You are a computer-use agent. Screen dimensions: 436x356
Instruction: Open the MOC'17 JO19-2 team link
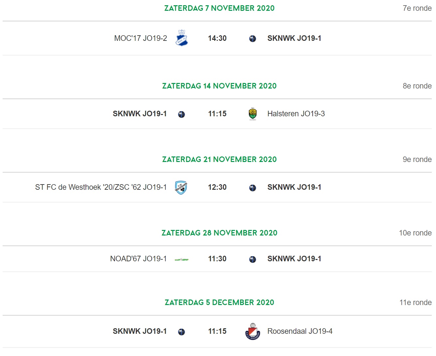click(140, 38)
